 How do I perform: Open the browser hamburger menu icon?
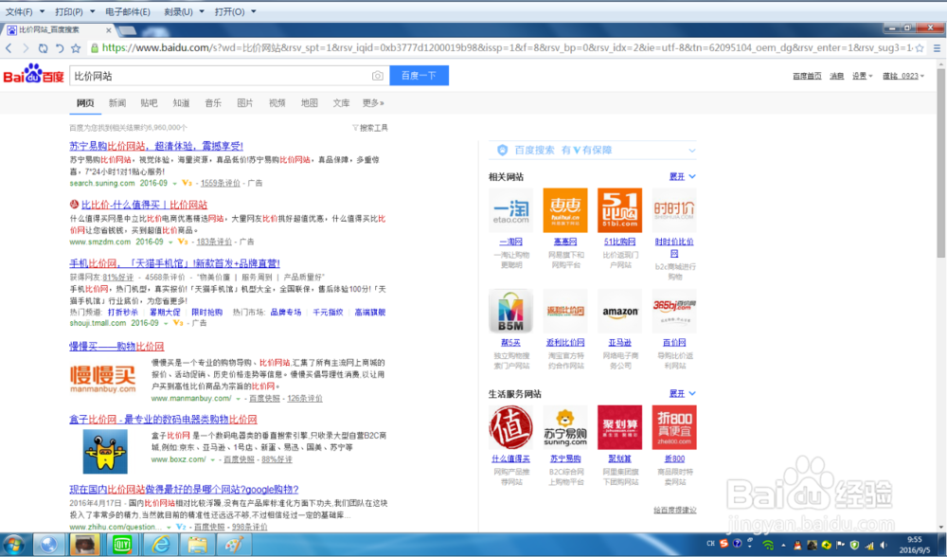point(937,47)
